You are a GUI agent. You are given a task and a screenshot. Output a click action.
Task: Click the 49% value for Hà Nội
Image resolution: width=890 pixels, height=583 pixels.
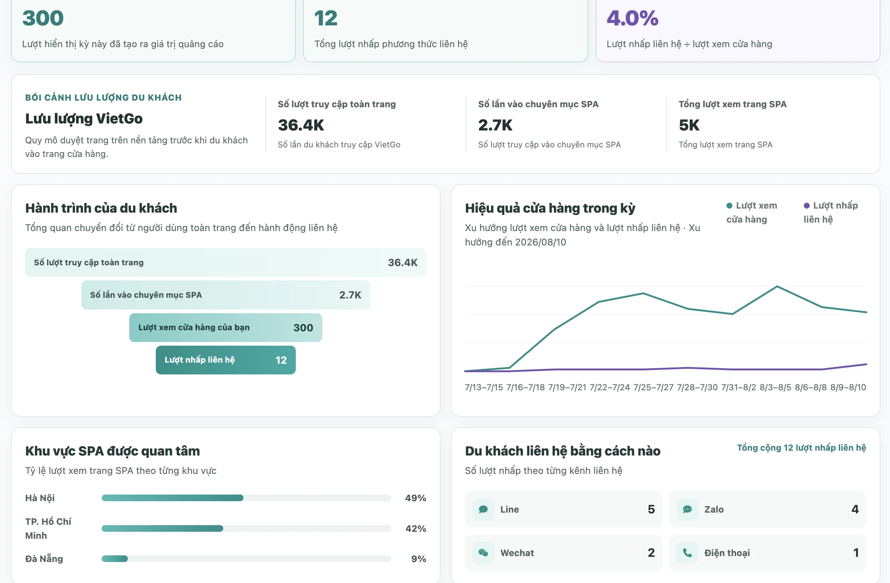pos(416,498)
